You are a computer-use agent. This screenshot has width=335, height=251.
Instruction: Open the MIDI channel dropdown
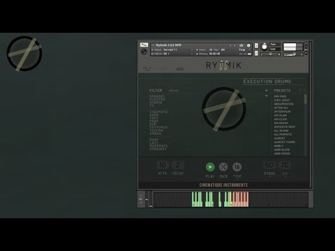tap(172, 54)
